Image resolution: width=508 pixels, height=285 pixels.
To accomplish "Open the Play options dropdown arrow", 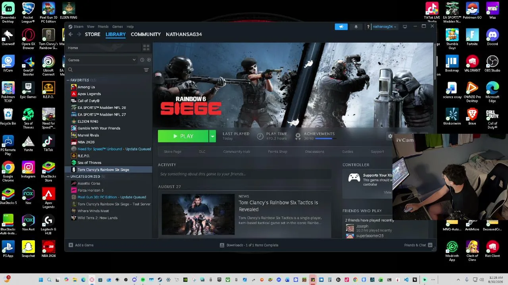I will [212, 136].
